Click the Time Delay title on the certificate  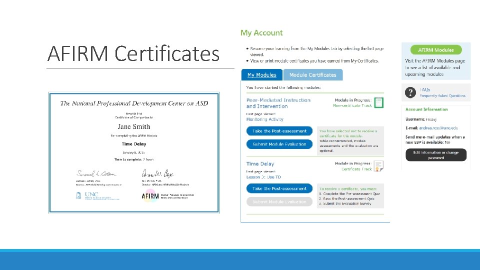tap(134, 144)
